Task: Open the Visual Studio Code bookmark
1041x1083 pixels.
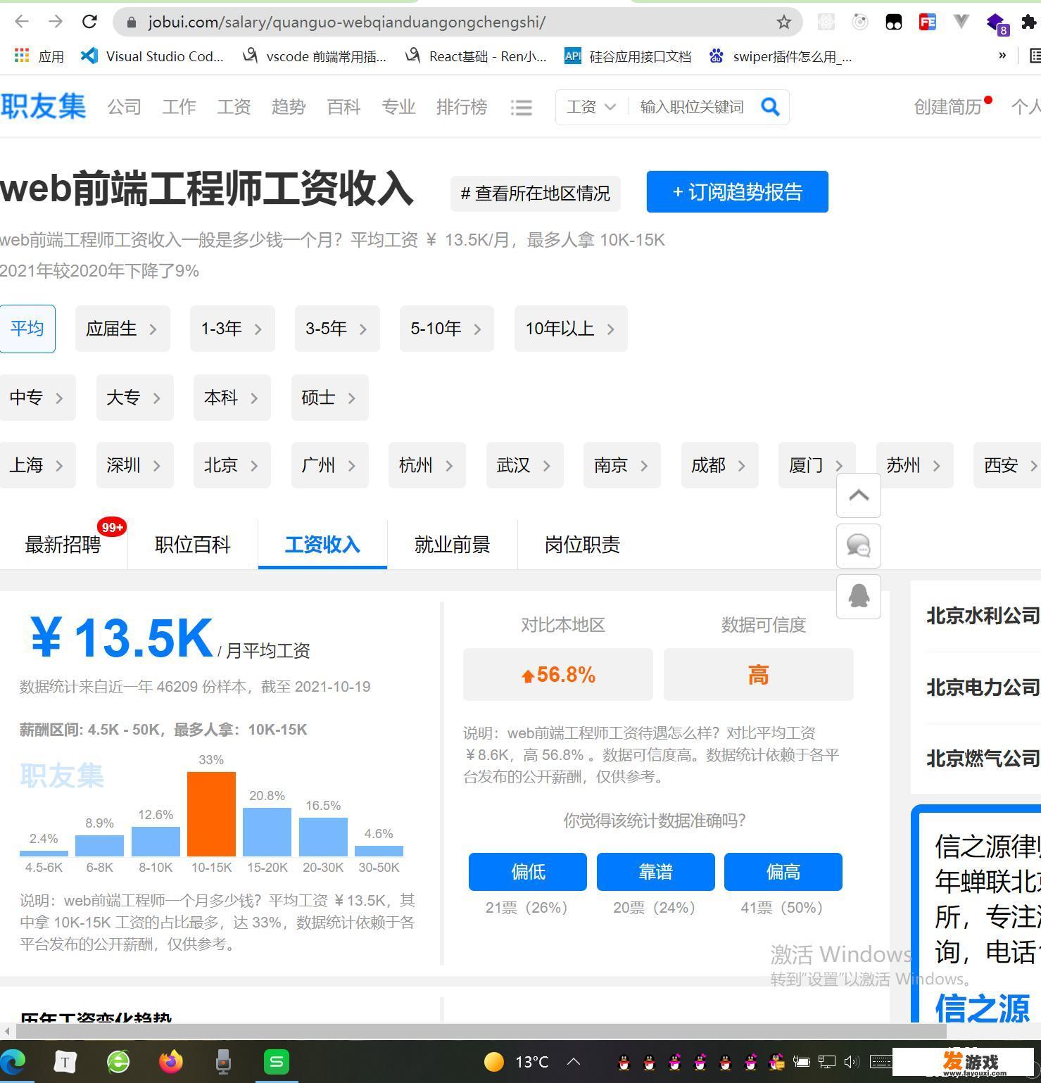Action: click(x=153, y=56)
